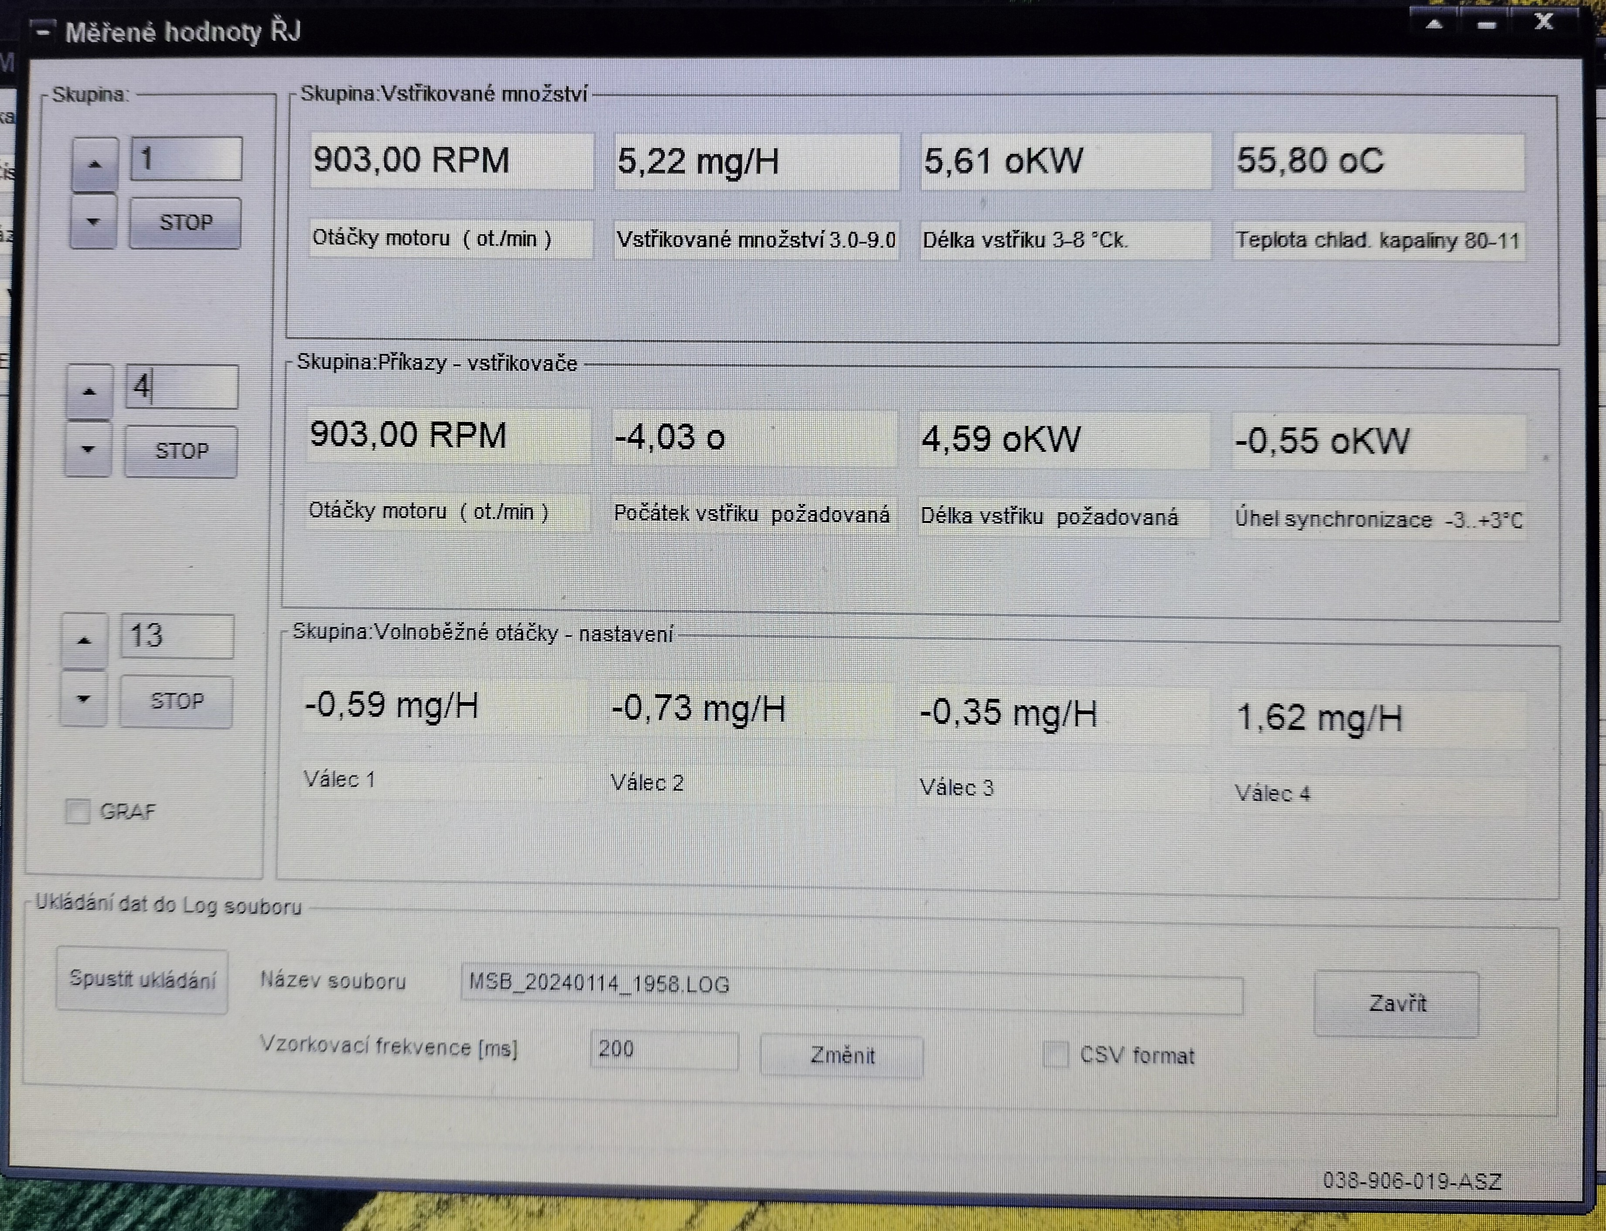Stop measuring group 13
The width and height of the screenshot is (1606, 1231).
177,702
